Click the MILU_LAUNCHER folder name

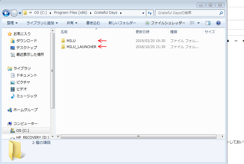[81, 47]
